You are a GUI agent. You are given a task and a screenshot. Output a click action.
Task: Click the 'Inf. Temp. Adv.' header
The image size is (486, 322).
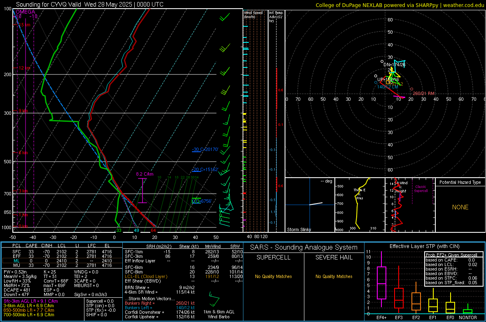point(276,17)
